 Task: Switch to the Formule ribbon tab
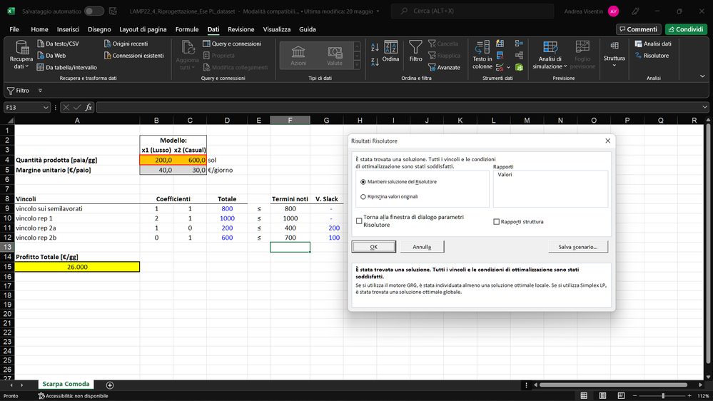coord(187,29)
